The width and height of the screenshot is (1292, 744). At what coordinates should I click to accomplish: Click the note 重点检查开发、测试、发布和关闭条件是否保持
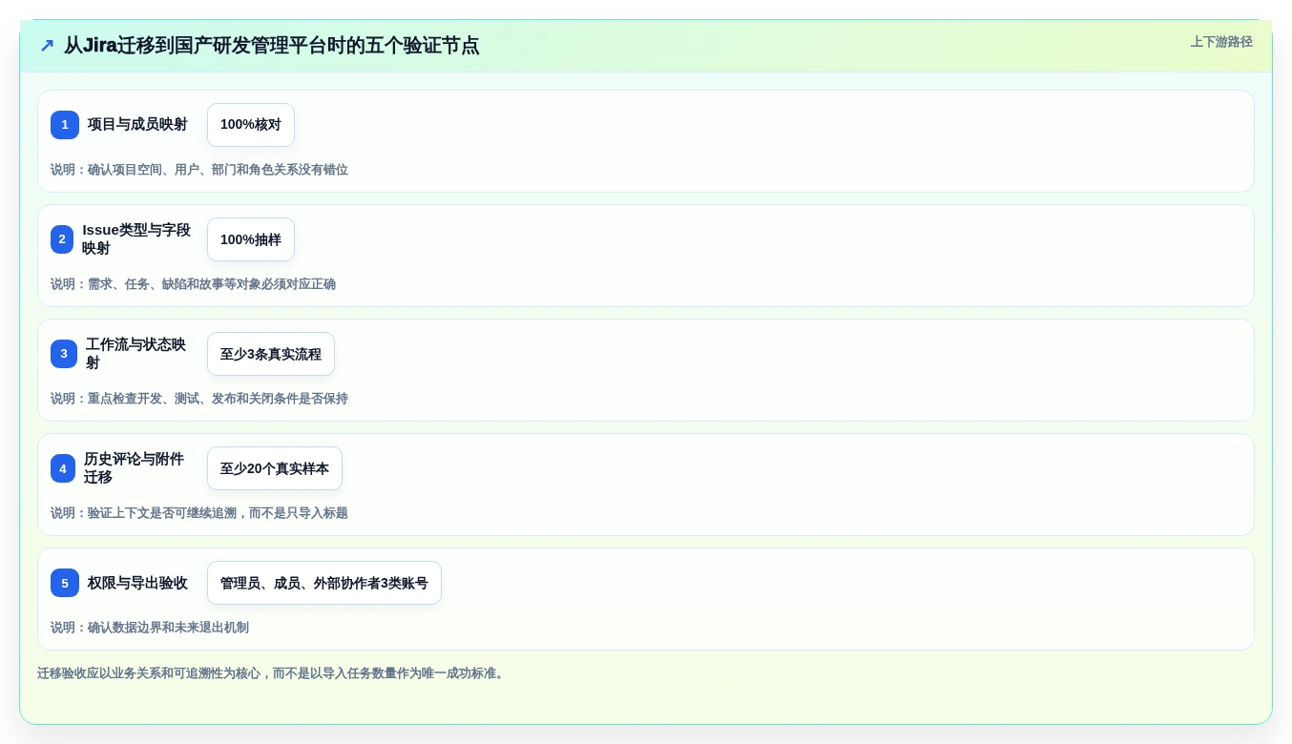point(218,399)
